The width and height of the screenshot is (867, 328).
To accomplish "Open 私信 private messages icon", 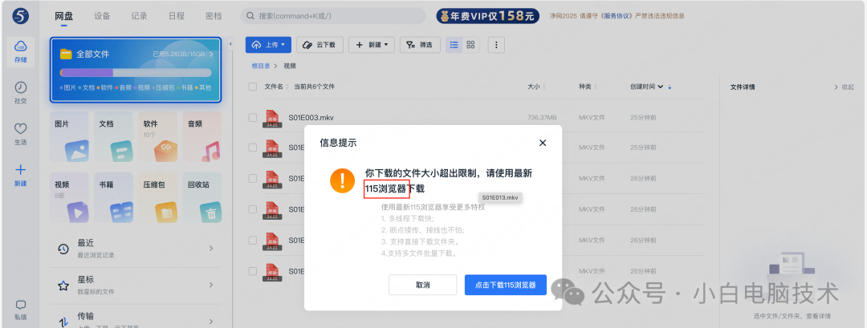I will [20, 310].
